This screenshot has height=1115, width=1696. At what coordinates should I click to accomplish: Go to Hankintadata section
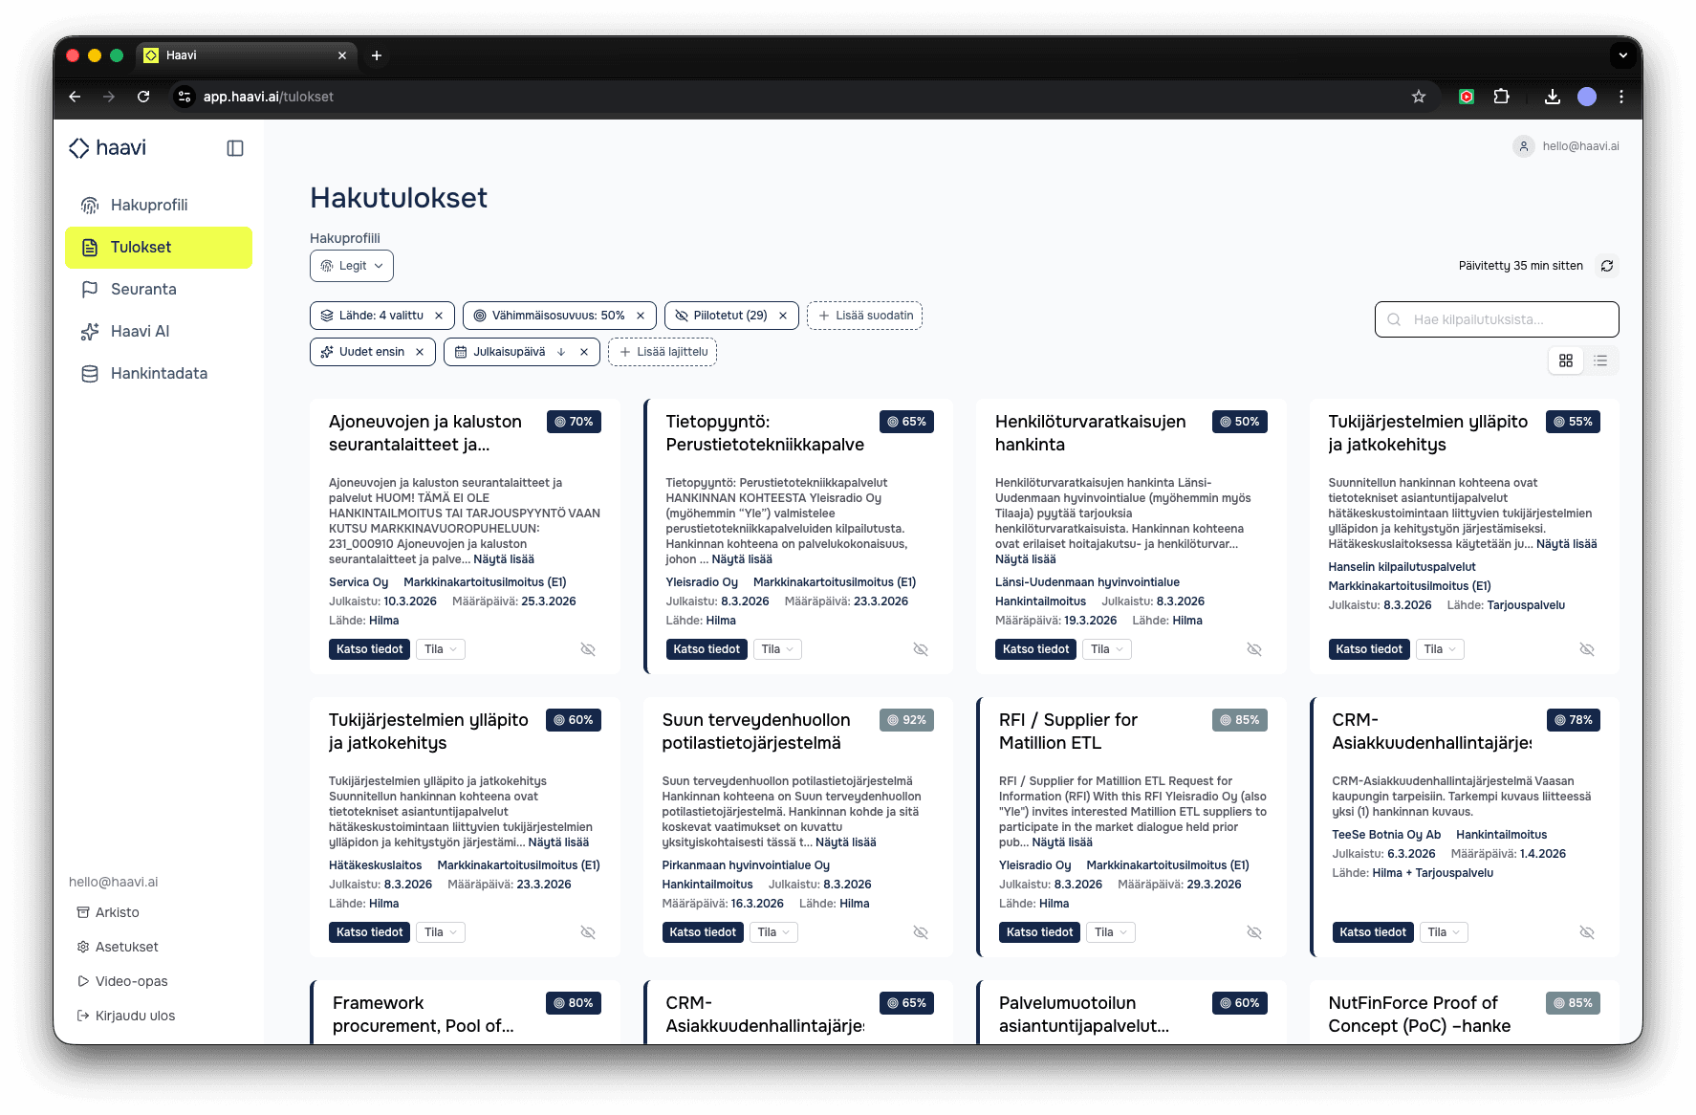coord(159,373)
